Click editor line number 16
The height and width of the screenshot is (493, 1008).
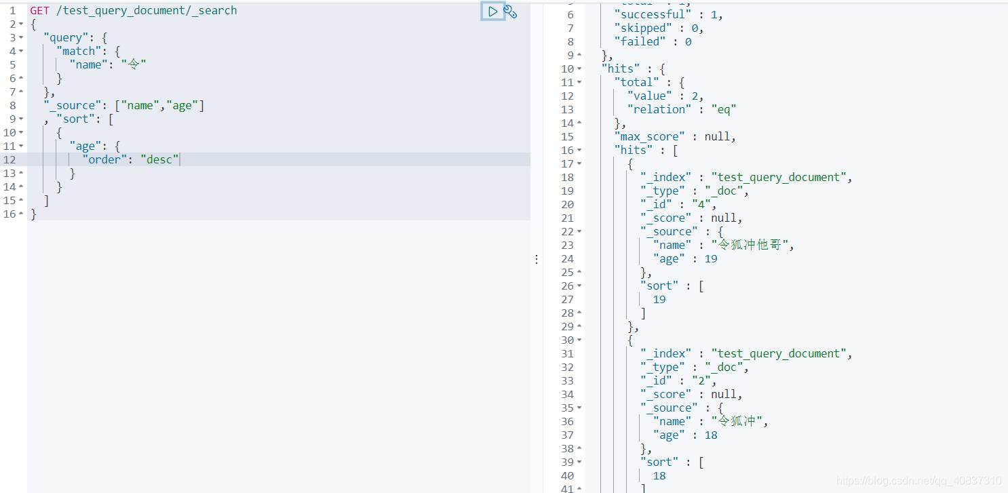coord(9,214)
